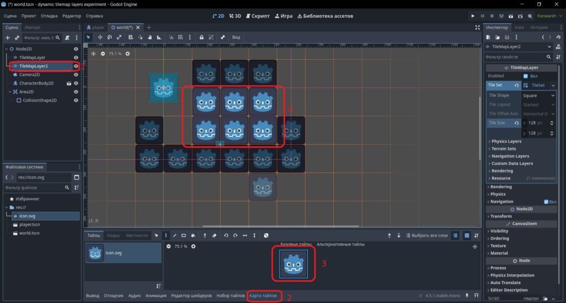Hide the TileMapLayer node visibility

point(76,58)
